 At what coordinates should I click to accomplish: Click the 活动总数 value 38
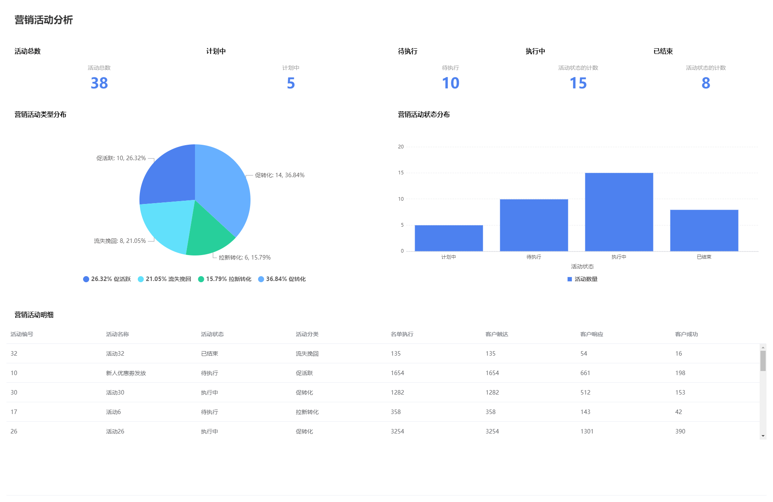99,83
